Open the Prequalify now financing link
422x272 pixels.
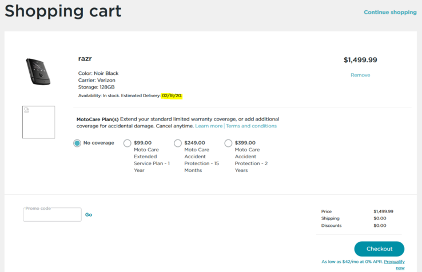point(395,265)
